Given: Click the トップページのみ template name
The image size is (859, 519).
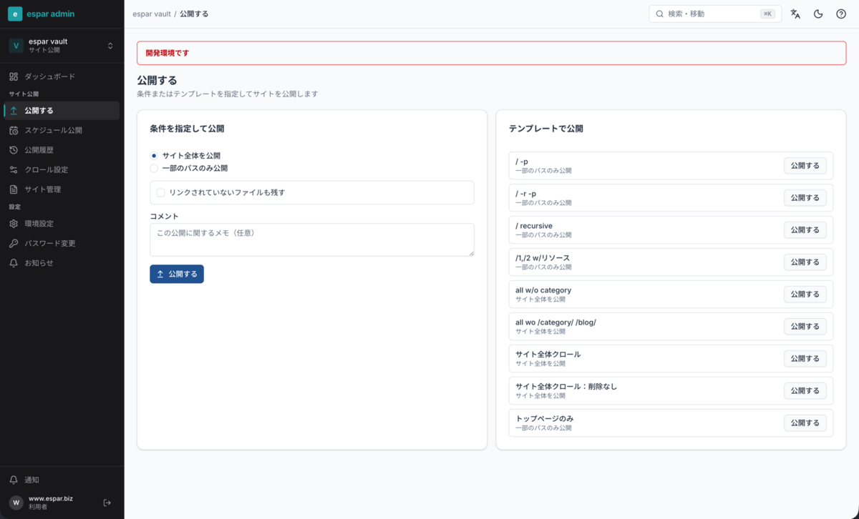Looking at the screenshot, I should 545,419.
